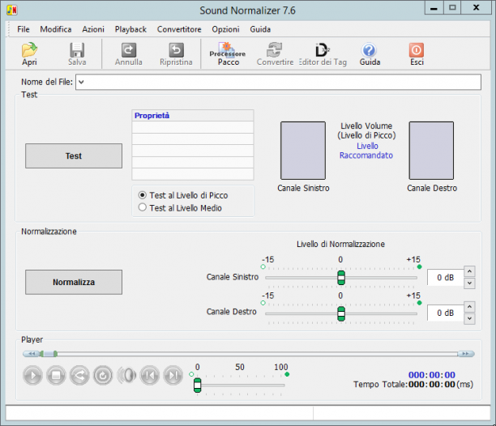Image resolution: width=496 pixels, height=426 pixels.
Task: Open the Editor dei Tag
Action: (323, 54)
